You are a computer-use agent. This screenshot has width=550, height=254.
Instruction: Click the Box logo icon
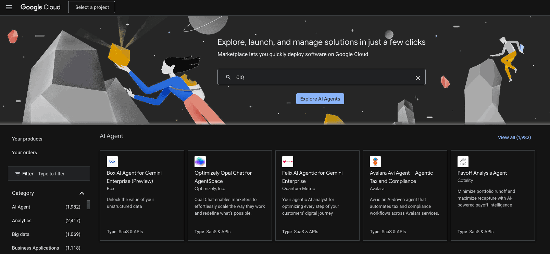pos(112,161)
